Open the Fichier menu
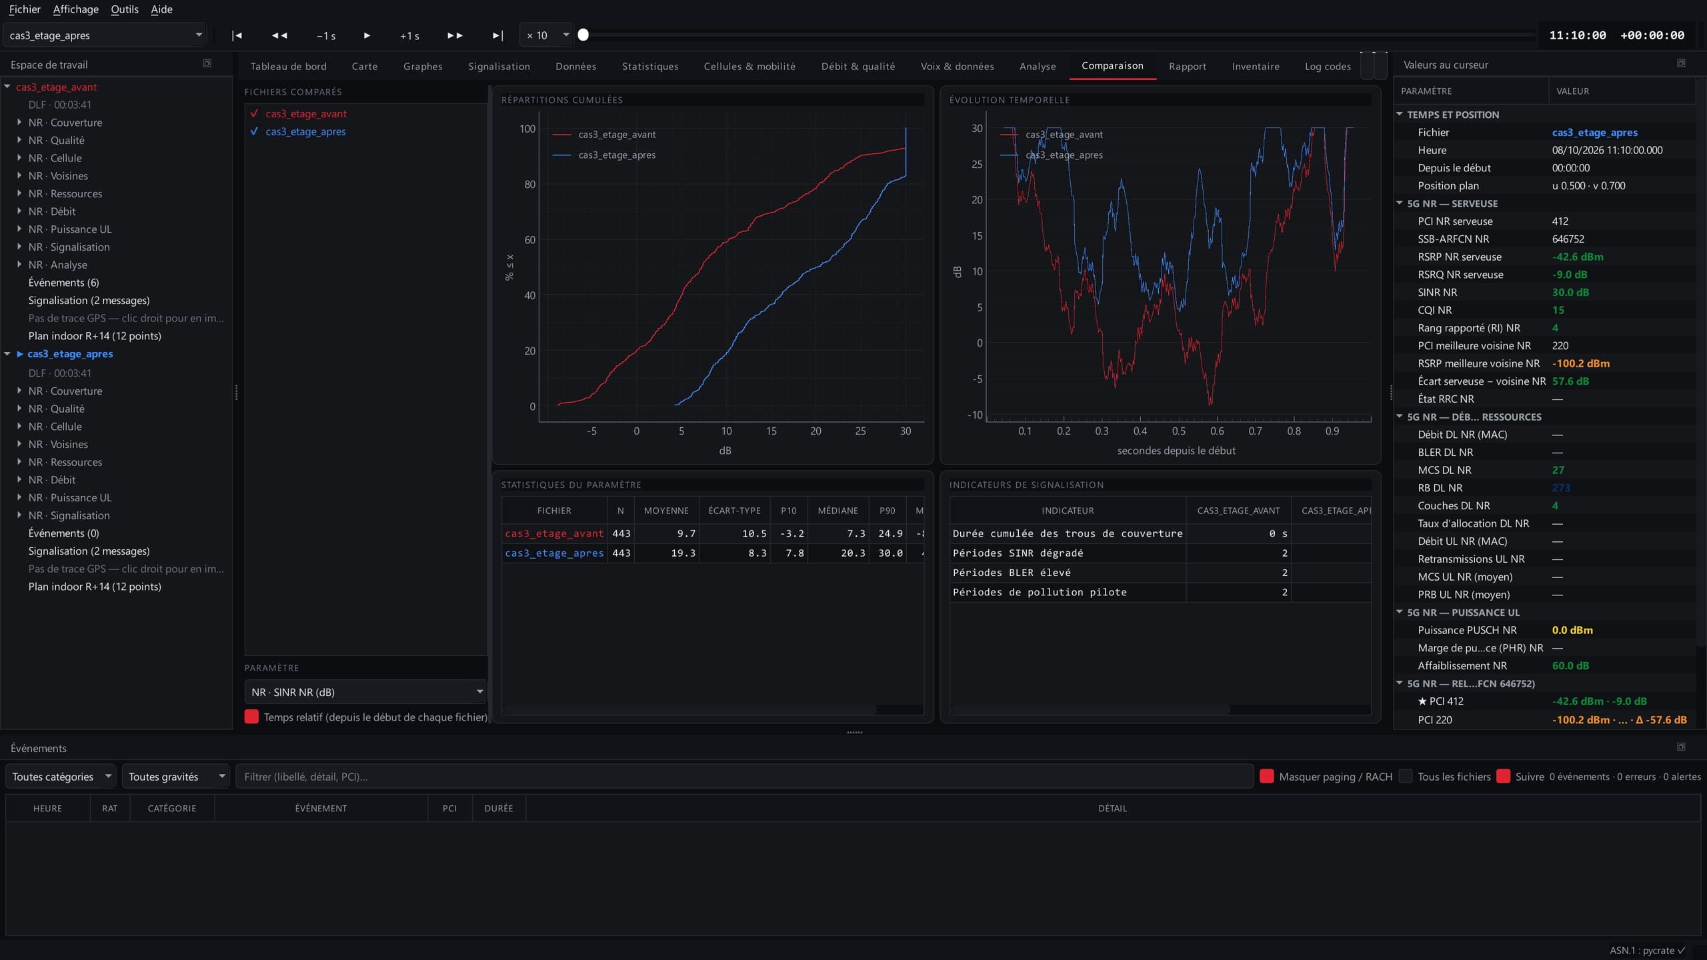The image size is (1707, 960). pyautogui.click(x=25, y=9)
